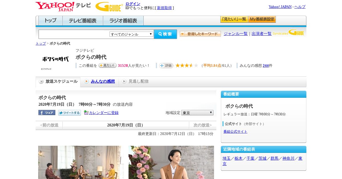Select 千葉 in nearby regions
Screen dimensions: 342x179
click(x=251, y=159)
